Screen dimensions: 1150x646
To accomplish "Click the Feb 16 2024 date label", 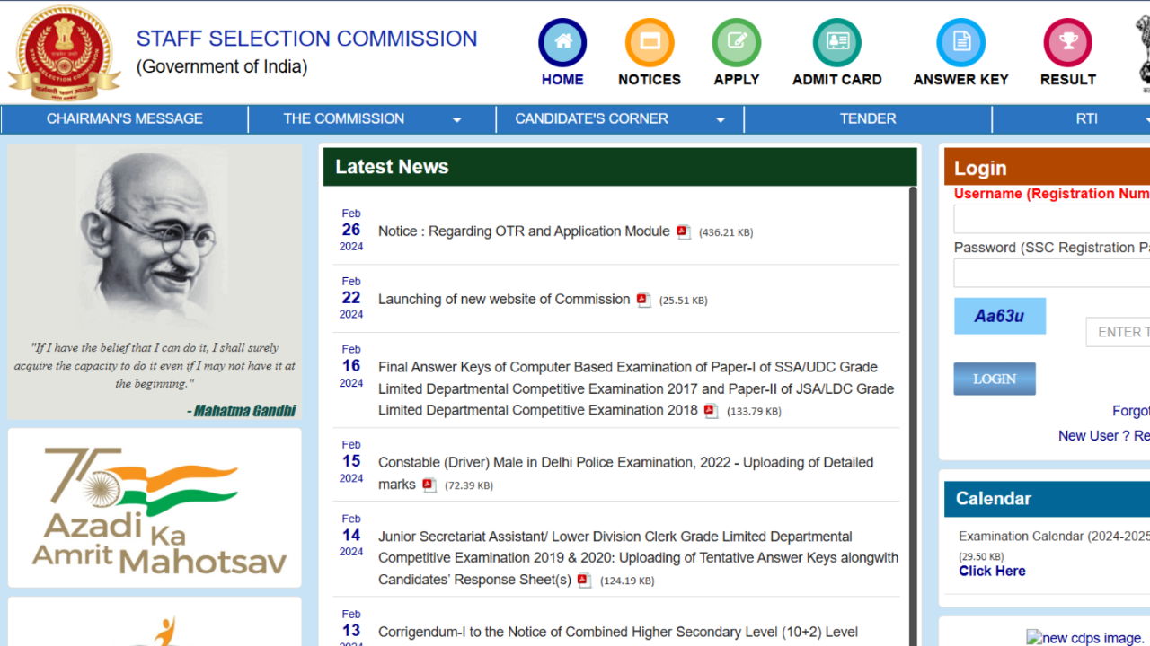I will pos(351,366).
